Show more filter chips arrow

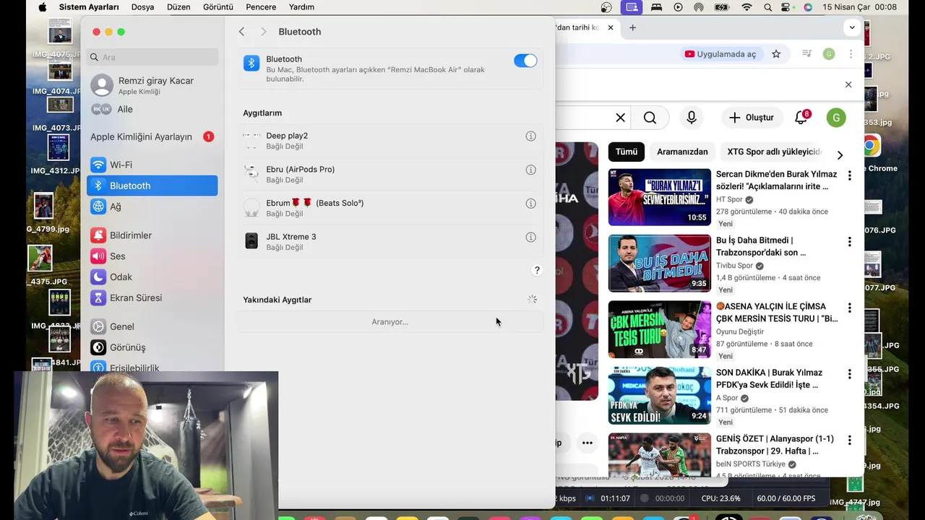click(x=840, y=155)
